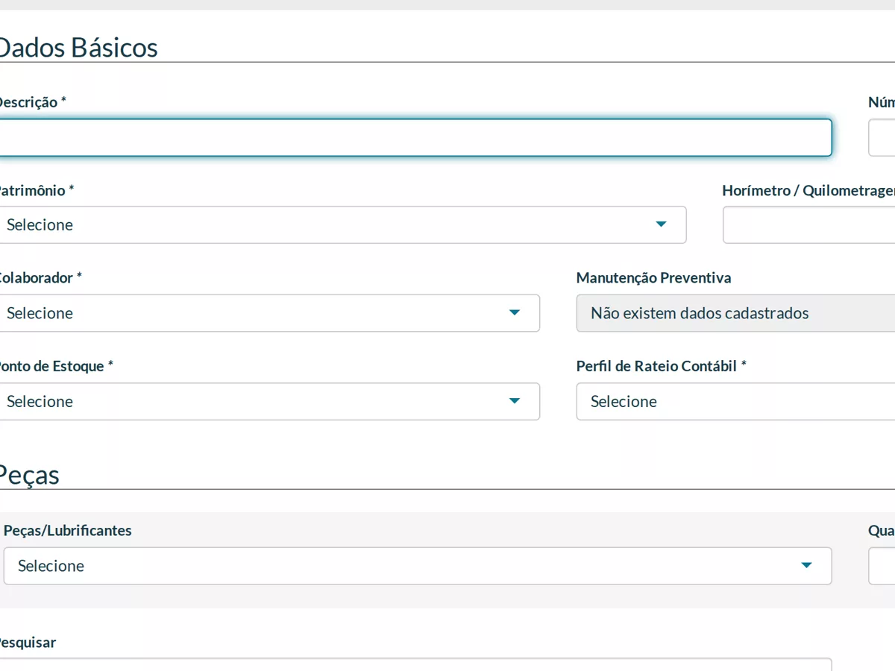Click the "Peças" section heading
The image size is (895, 671).
click(x=28, y=475)
